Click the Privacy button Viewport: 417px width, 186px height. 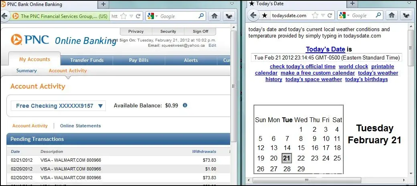(136, 31)
